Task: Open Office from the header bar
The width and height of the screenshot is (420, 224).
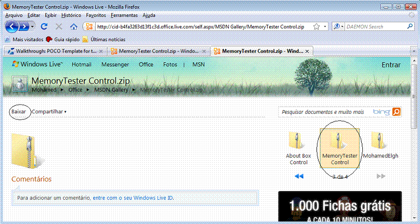Action: (x=146, y=64)
